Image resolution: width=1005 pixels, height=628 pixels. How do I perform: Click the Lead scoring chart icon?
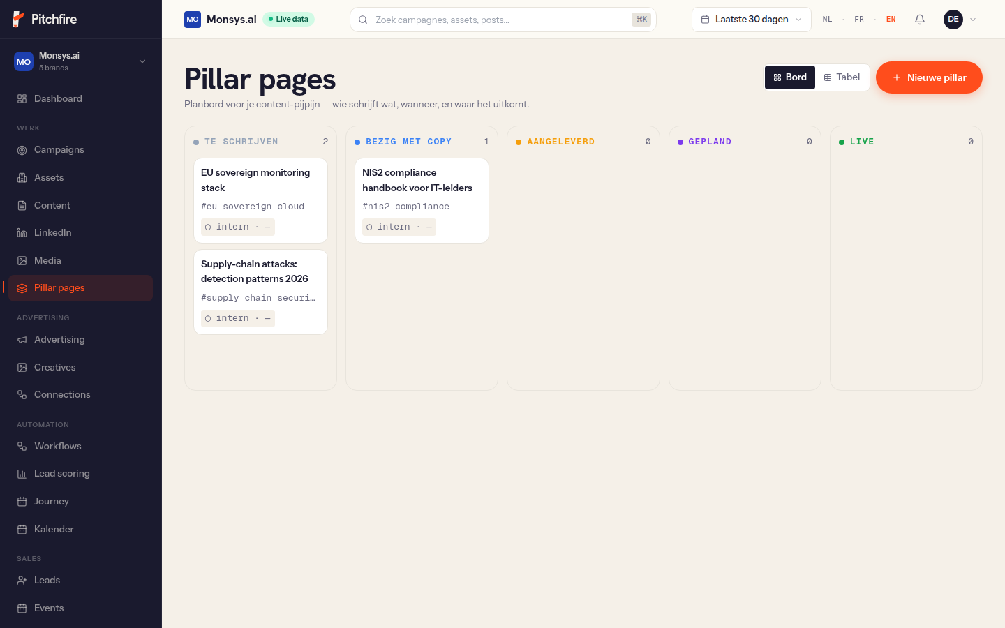pyautogui.click(x=22, y=474)
